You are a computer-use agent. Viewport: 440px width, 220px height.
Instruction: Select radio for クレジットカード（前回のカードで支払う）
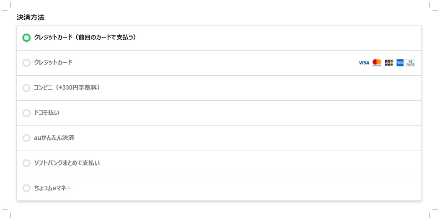pyautogui.click(x=26, y=38)
